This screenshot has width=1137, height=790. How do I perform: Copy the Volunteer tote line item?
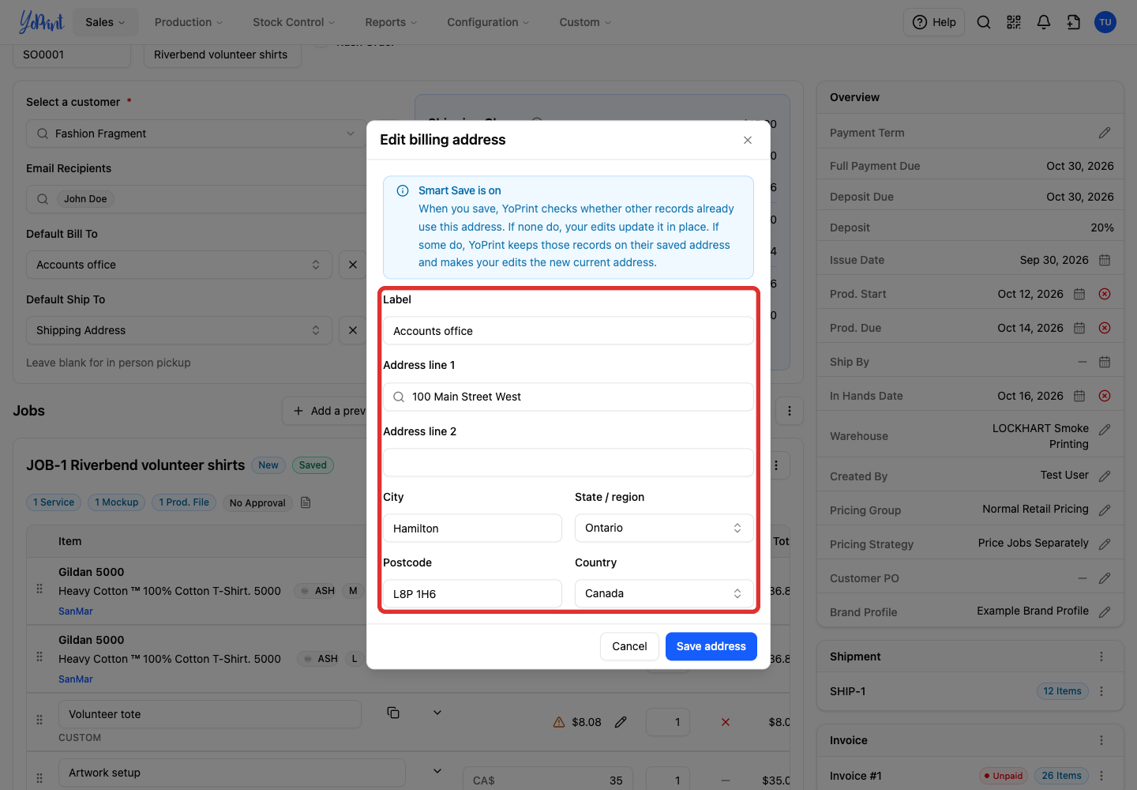pyautogui.click(x=393, y=713)
